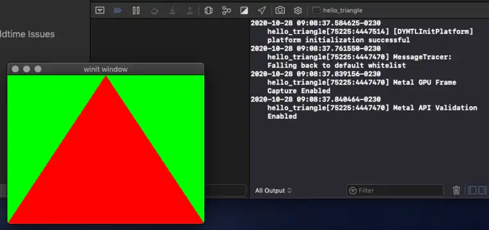
Task: Open the debug gear options icon
Action: coord(298,11)
